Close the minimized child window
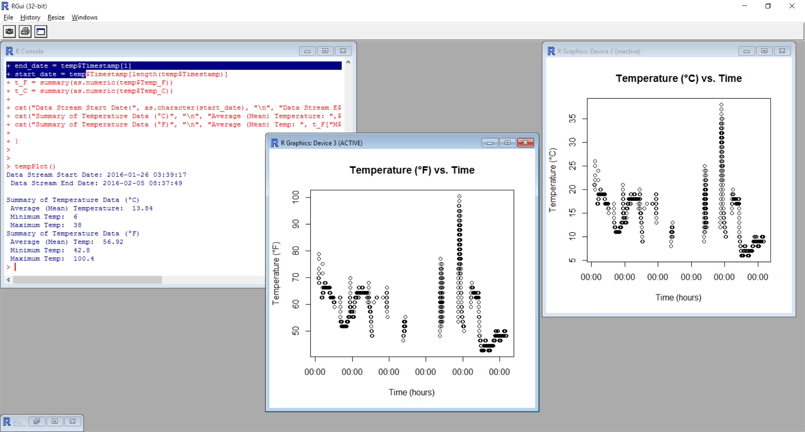This screenshot has height=432, width=805. pos(73,422)
